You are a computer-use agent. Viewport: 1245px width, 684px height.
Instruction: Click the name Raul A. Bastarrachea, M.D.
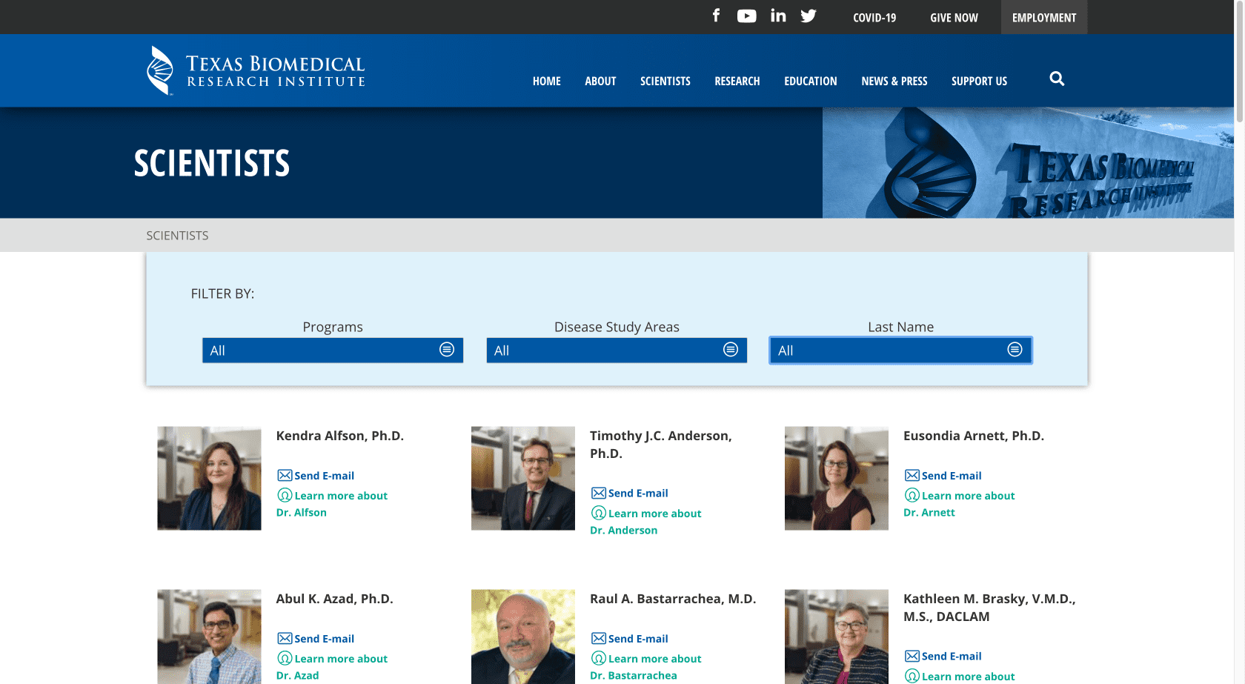(x=673, y=599)
